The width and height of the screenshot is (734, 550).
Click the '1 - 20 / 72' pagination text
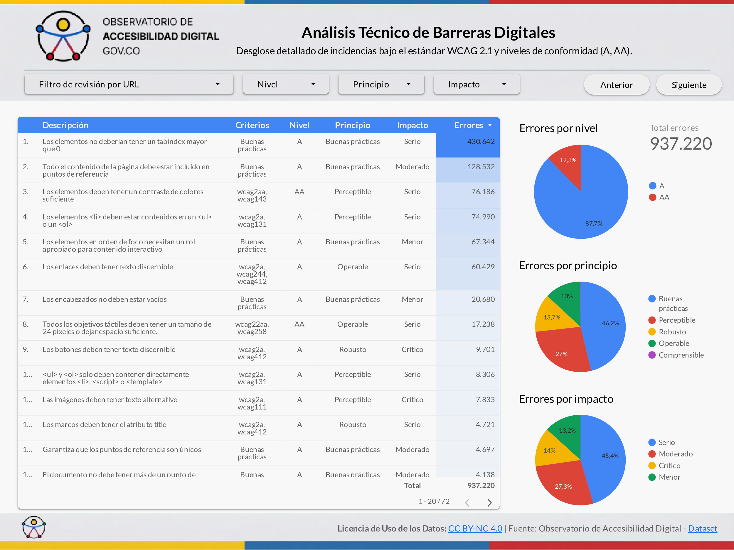point(434,501)
